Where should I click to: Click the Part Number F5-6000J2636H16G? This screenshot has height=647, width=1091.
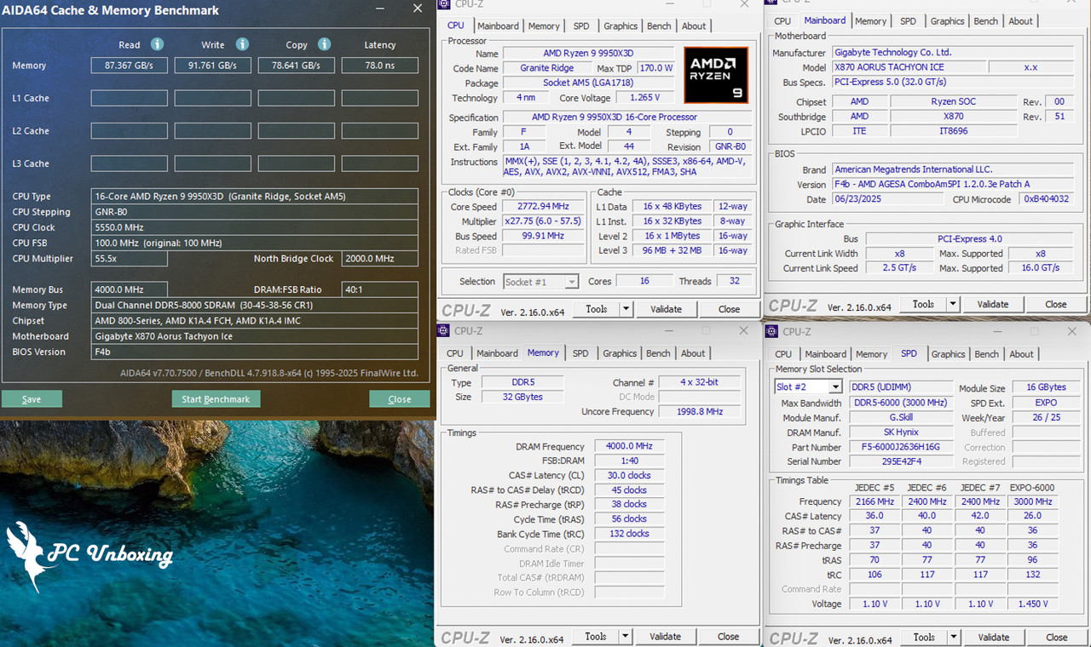coord(900,447)
